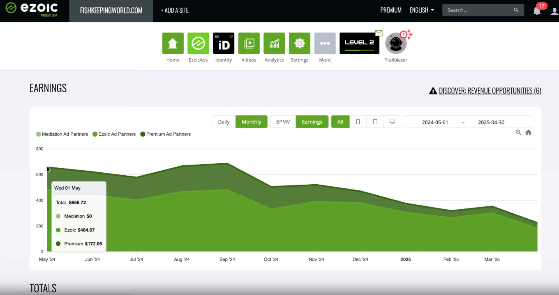Click the tooltip Total $656.72 value
Viewport: 559px width, 295px height.
(77, 203)
